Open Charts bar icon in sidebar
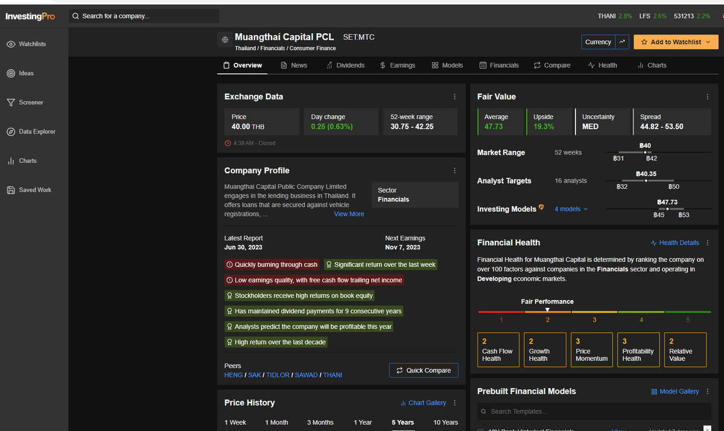This screenshot has height=431, width=724. (11, 161)
